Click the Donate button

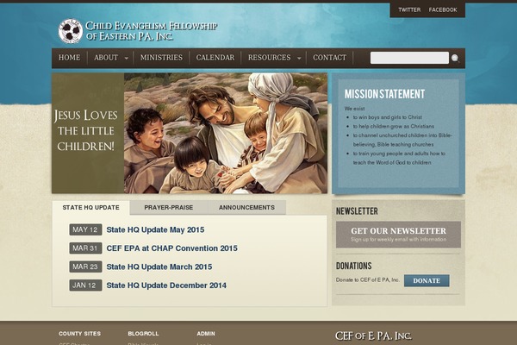point(427,280)
